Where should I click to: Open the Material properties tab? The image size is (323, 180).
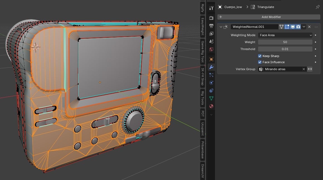(x=211, y=106)
